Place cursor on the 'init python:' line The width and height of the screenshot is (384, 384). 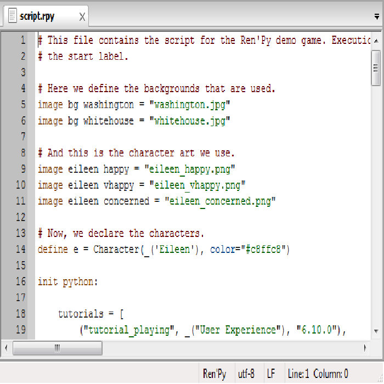coord(68,282)
